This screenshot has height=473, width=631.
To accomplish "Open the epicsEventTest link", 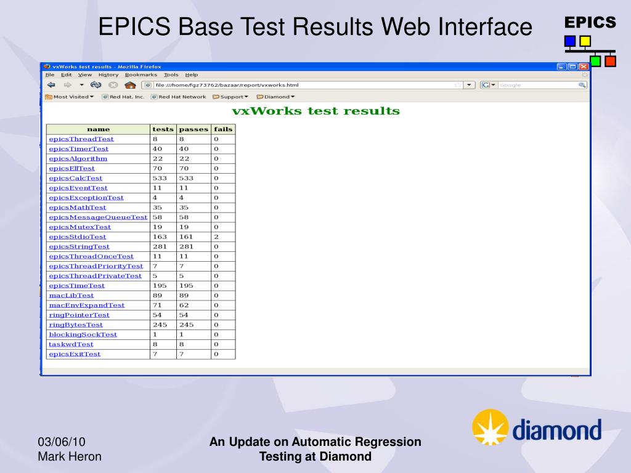I will click(78, 188).
